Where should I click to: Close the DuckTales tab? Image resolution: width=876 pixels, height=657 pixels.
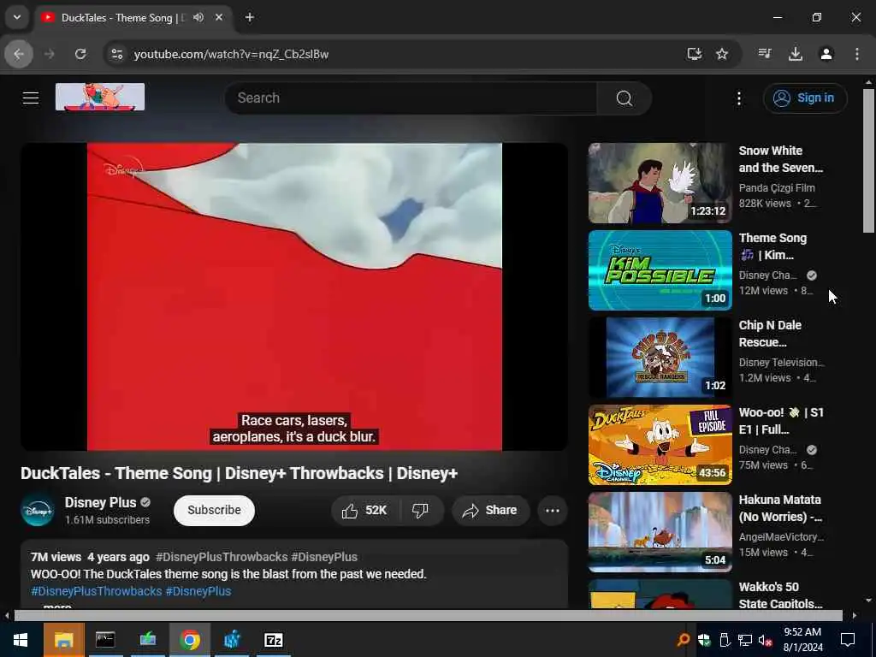[219, 17]
